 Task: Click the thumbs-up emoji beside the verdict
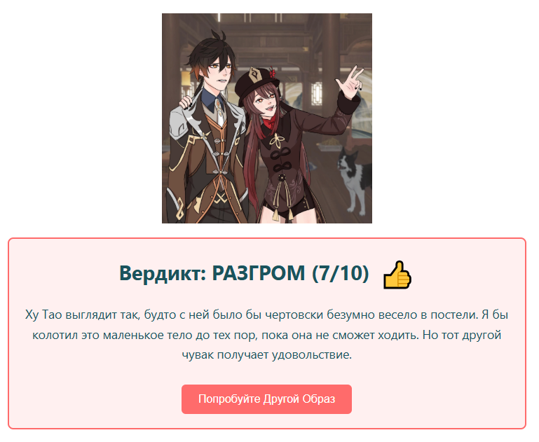[397, 275]
